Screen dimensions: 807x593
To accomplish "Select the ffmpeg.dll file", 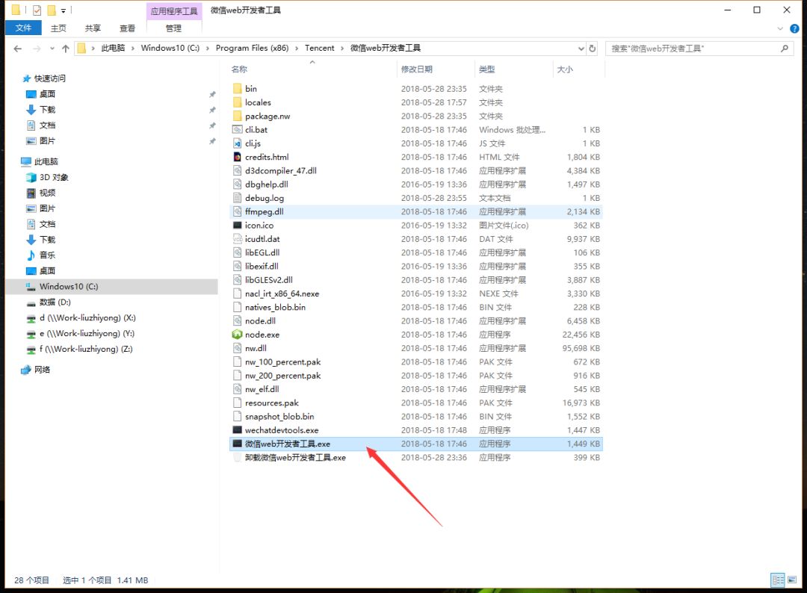I will tap(416, 211).
